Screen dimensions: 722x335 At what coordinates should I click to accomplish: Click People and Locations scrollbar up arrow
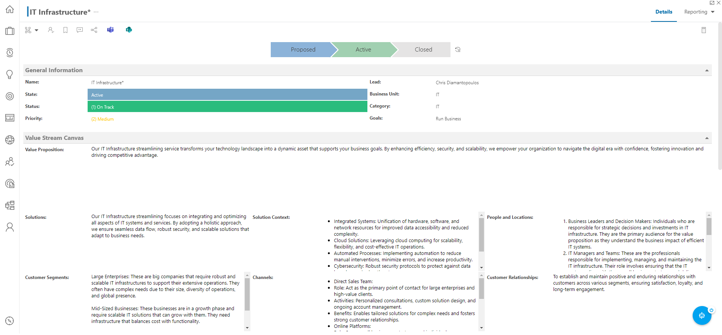pos(709,215)
